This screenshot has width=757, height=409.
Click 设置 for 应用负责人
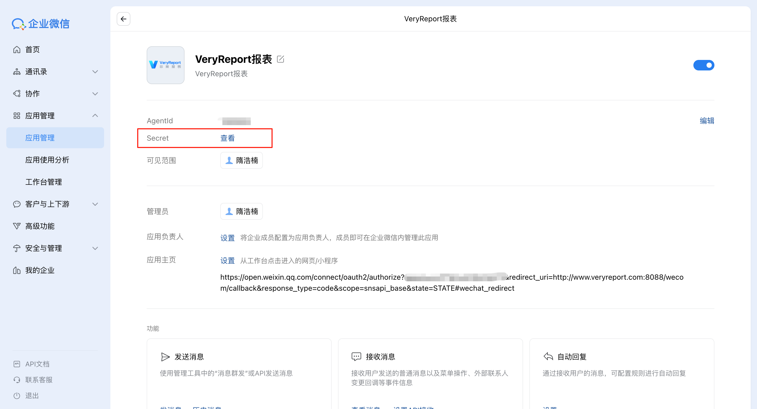click(x=227, y=238)
